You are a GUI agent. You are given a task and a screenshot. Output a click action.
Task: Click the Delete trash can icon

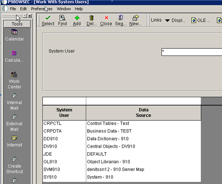tap(92, 18)
